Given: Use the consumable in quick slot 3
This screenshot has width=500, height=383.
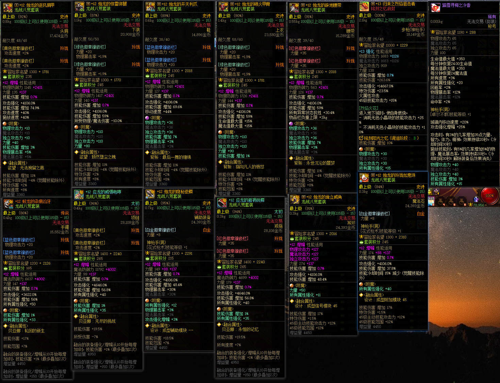Looking at the screenshot, I should (x=431, y=201).
